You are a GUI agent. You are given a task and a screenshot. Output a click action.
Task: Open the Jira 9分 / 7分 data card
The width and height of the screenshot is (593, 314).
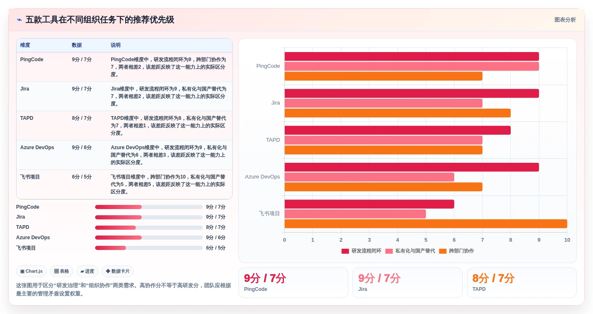[x=407, y=283]
